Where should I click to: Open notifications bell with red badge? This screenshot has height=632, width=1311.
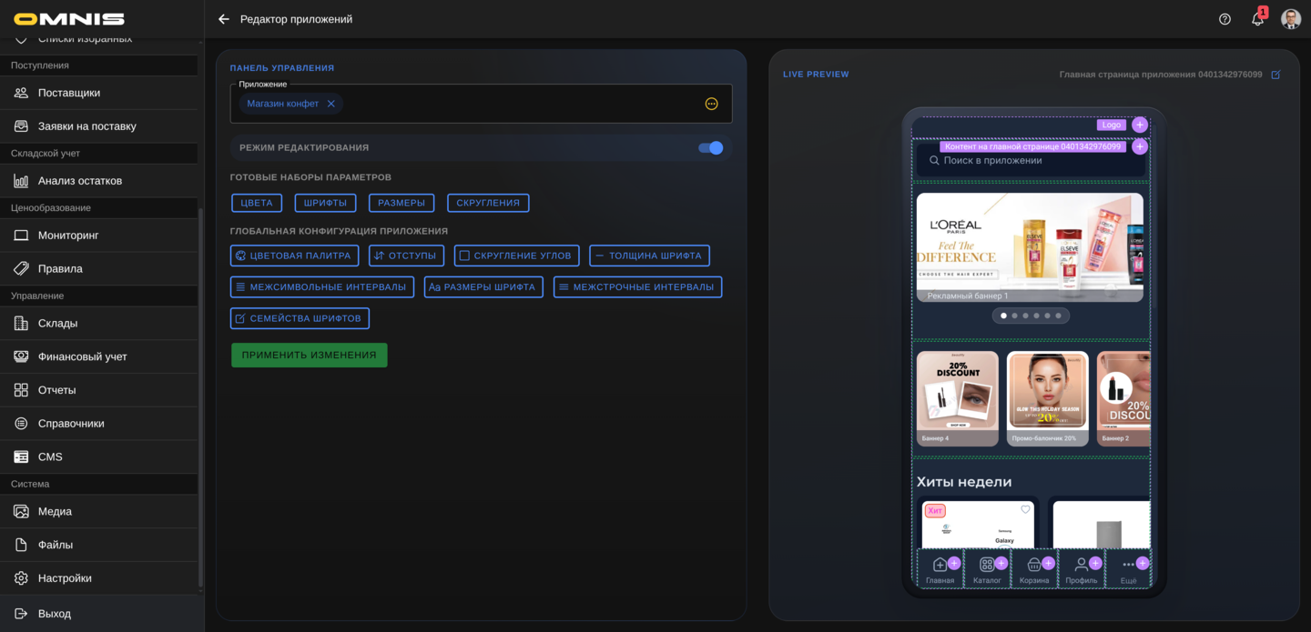(1257, 19)
